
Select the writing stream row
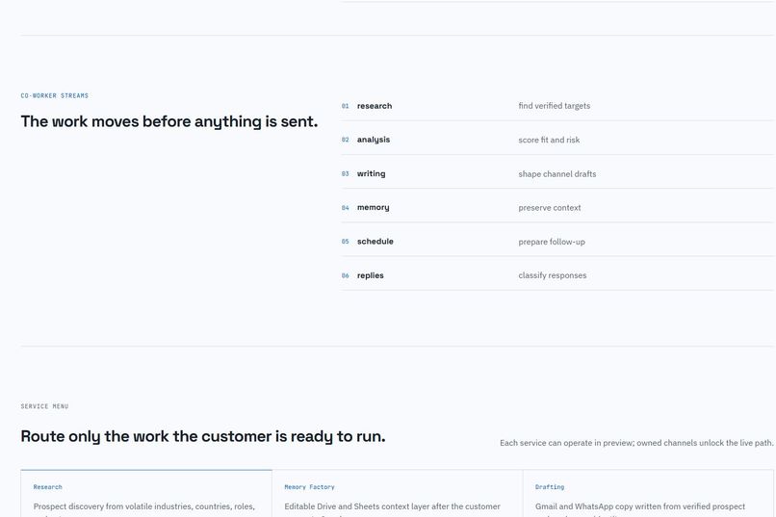(x=557, y=173)
